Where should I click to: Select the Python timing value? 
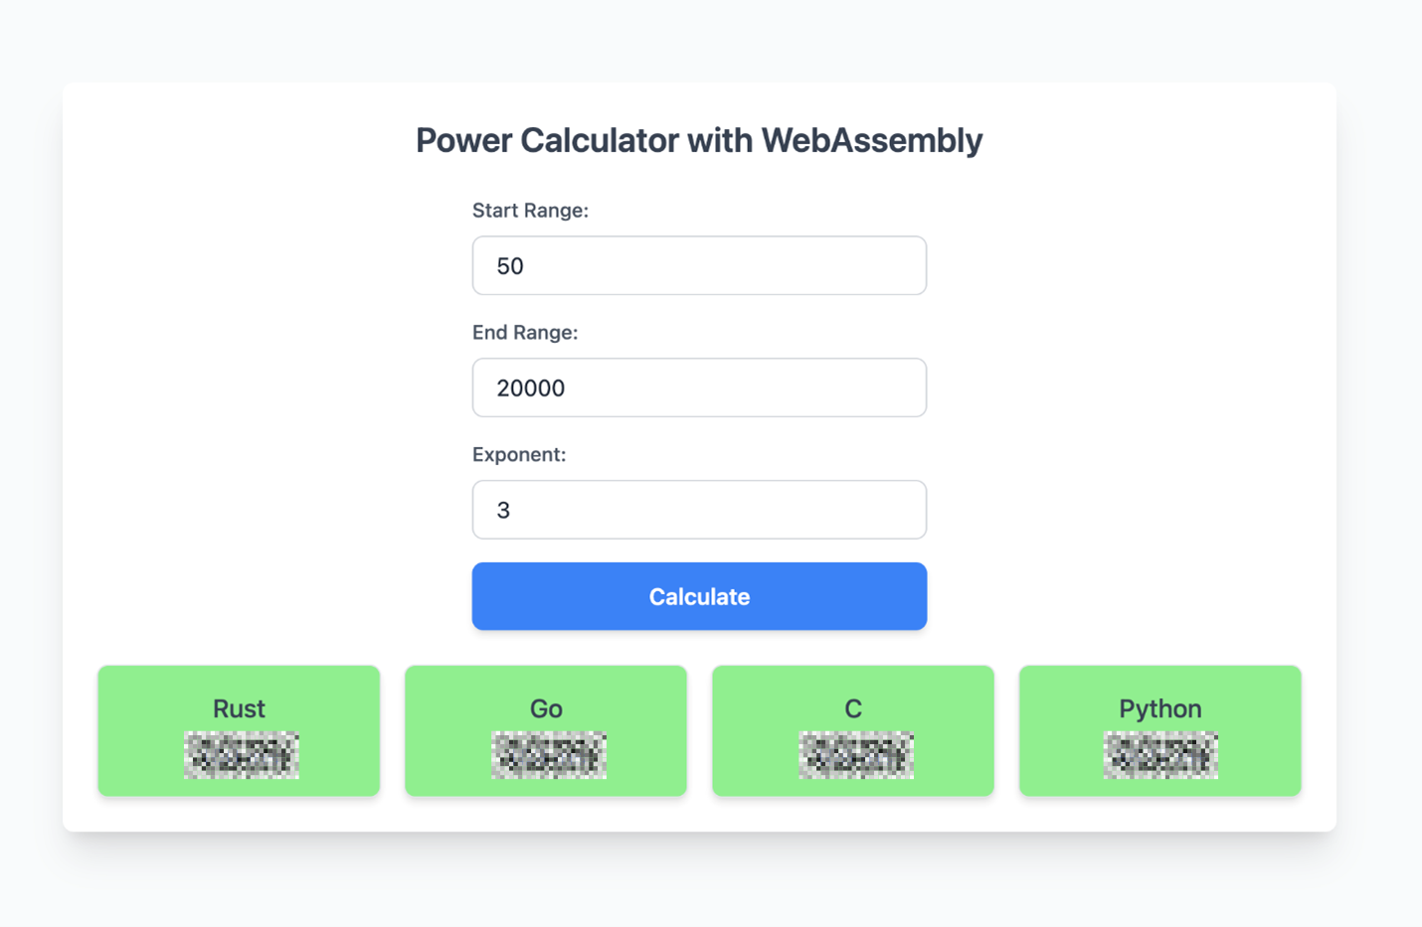(1160, 755)
